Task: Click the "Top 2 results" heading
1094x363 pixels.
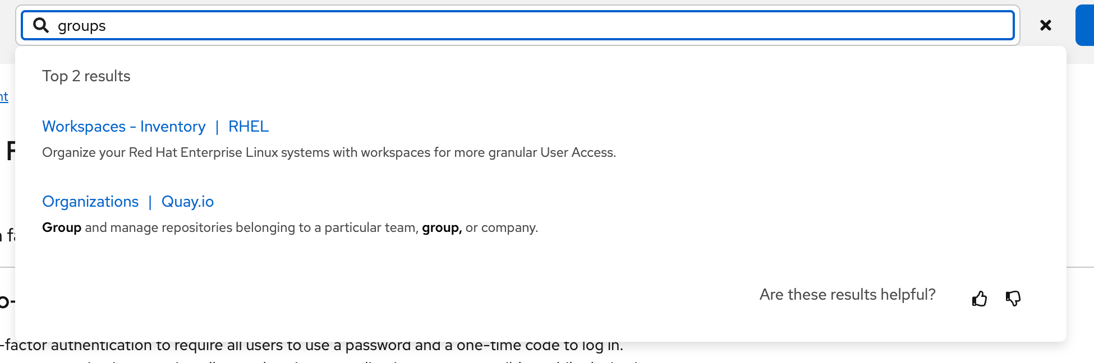Action: click(86, 76)
